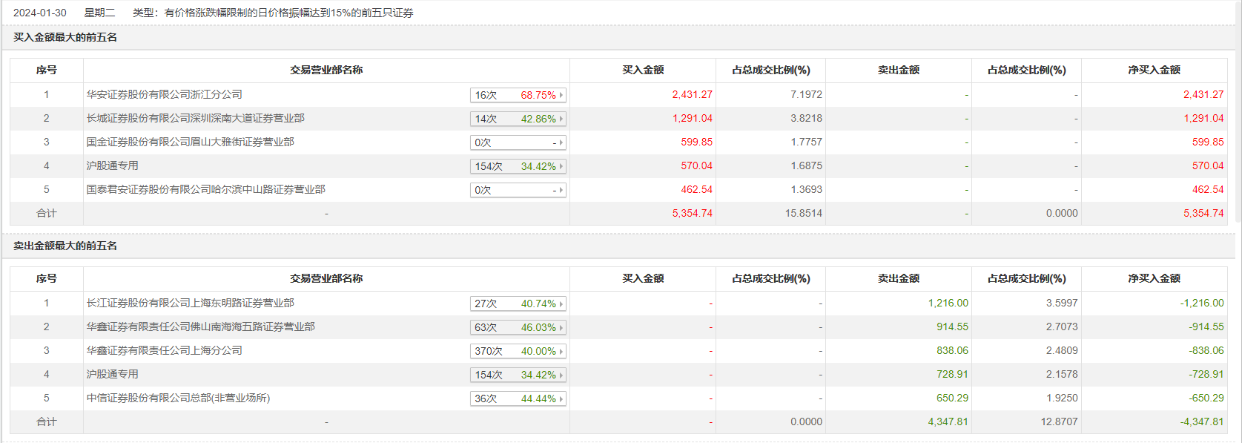Open 华安证券股份有限公司浙江分公司 broker link
The width and height of the screenshot is (1242, 443).
coord(164,94)
